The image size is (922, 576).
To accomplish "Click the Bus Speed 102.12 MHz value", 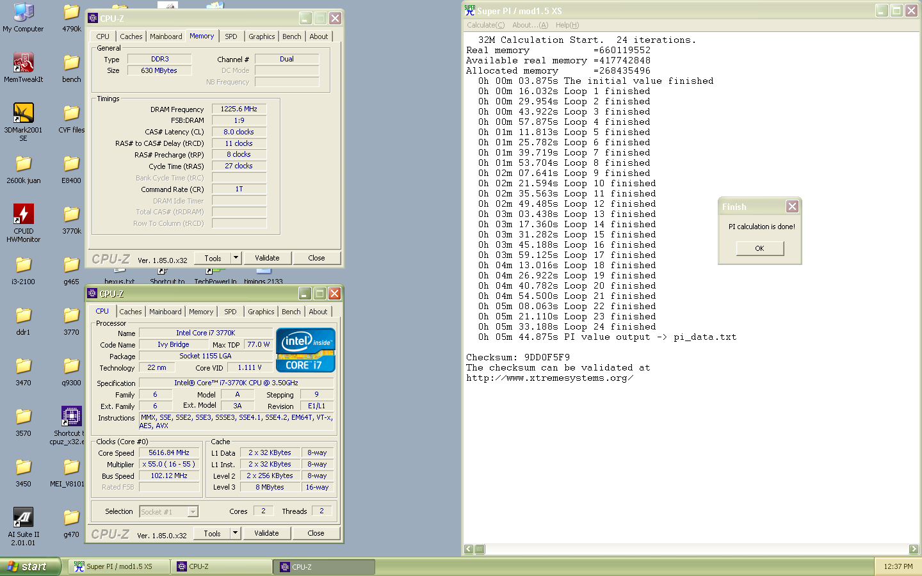I will coord(169,476).
